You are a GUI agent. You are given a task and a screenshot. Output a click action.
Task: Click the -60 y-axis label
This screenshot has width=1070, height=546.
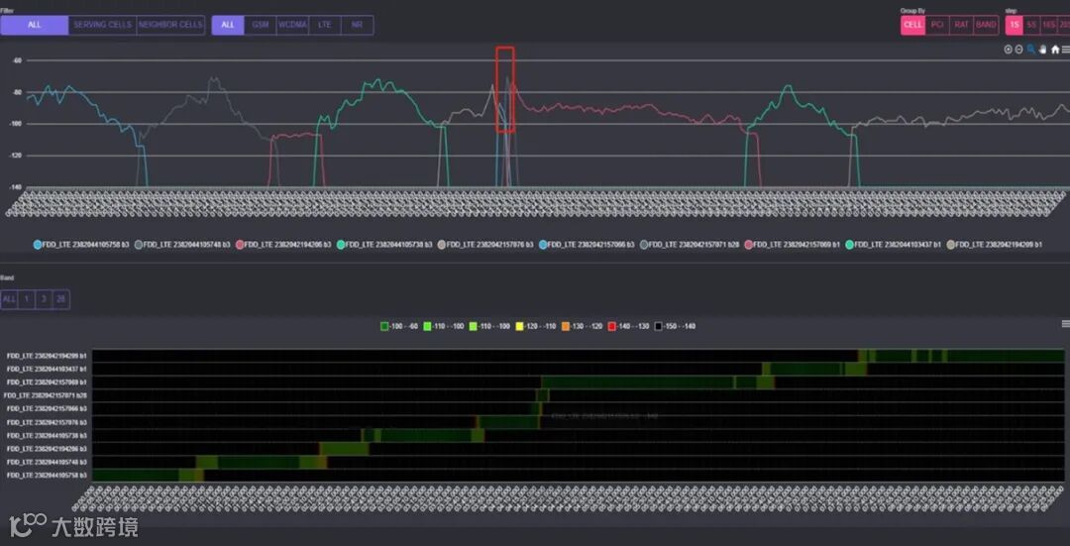pyautogui.click(x=18, y=60)
